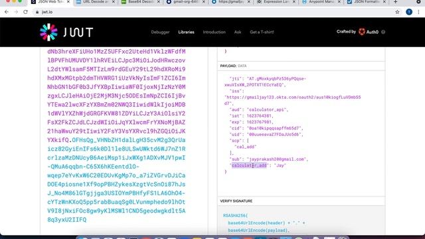
Task: Click the "Jay" claim value
Action: 280,165
